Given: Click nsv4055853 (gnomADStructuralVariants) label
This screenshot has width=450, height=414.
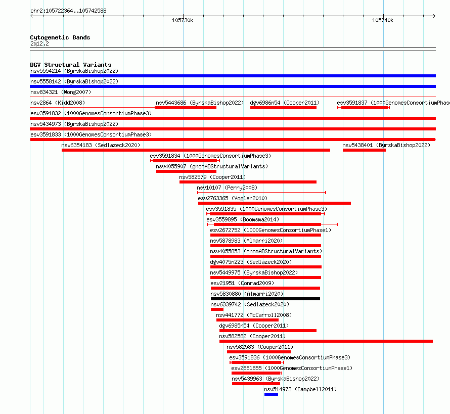Looking at the screenshot, I should [x=266, y=251].
